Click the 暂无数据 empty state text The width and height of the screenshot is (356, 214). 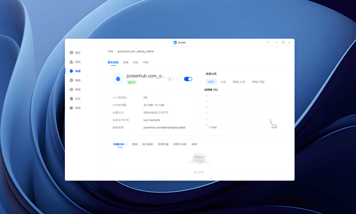click(x=199, y=172)
